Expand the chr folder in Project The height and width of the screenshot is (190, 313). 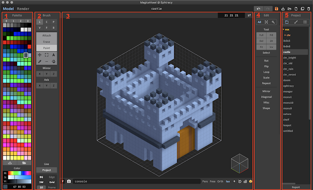point(285,35)
